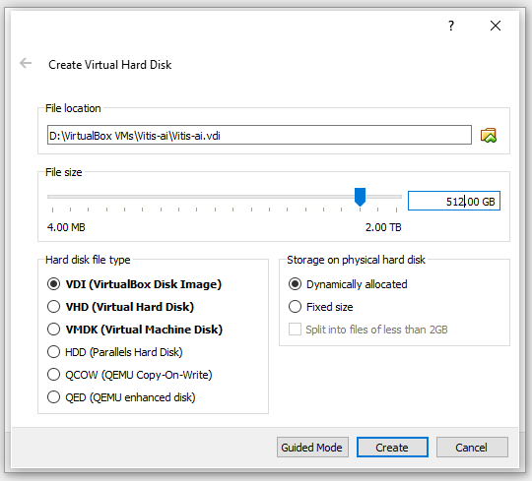Viewport: 532px width, 481px height.
Task: Open the file location browse folder icon
Action: [x=489, y=135]
